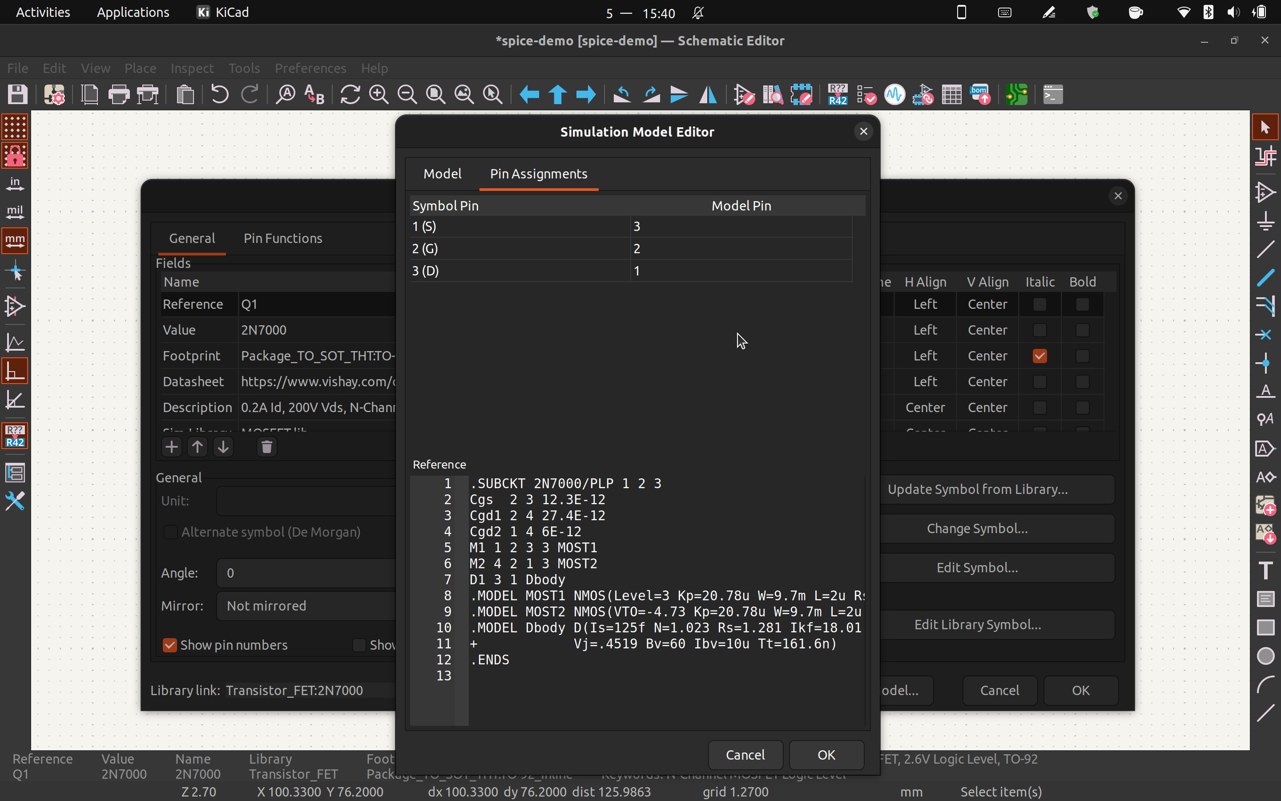Toggle Show pin numbers checkbox
The width and height of the screenshot is (1281, 801).
coord(169,645)
